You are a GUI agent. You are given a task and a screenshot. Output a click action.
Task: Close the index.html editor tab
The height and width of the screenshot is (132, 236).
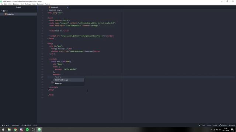(x=67, y=7)
